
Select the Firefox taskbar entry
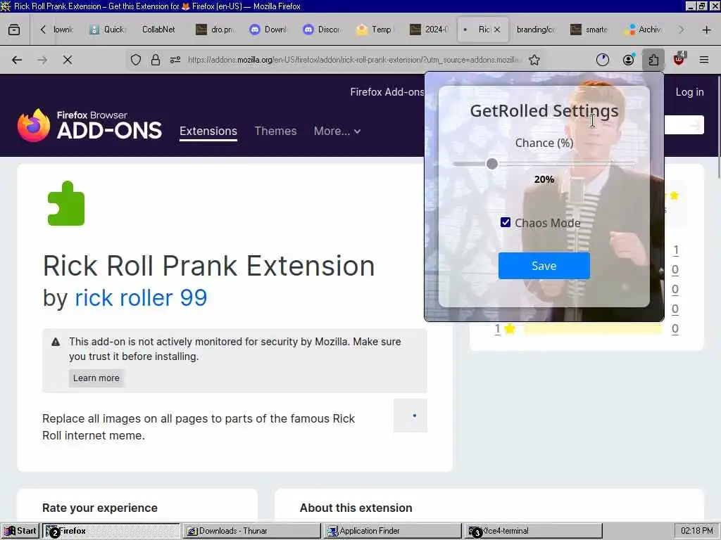(111, 531)
